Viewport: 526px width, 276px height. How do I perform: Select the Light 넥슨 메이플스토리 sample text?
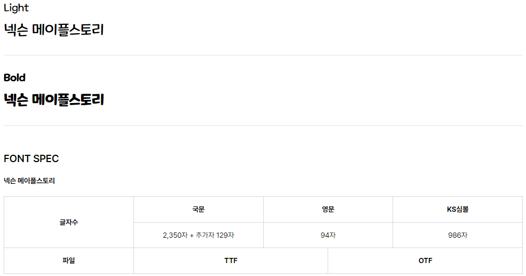53,30
